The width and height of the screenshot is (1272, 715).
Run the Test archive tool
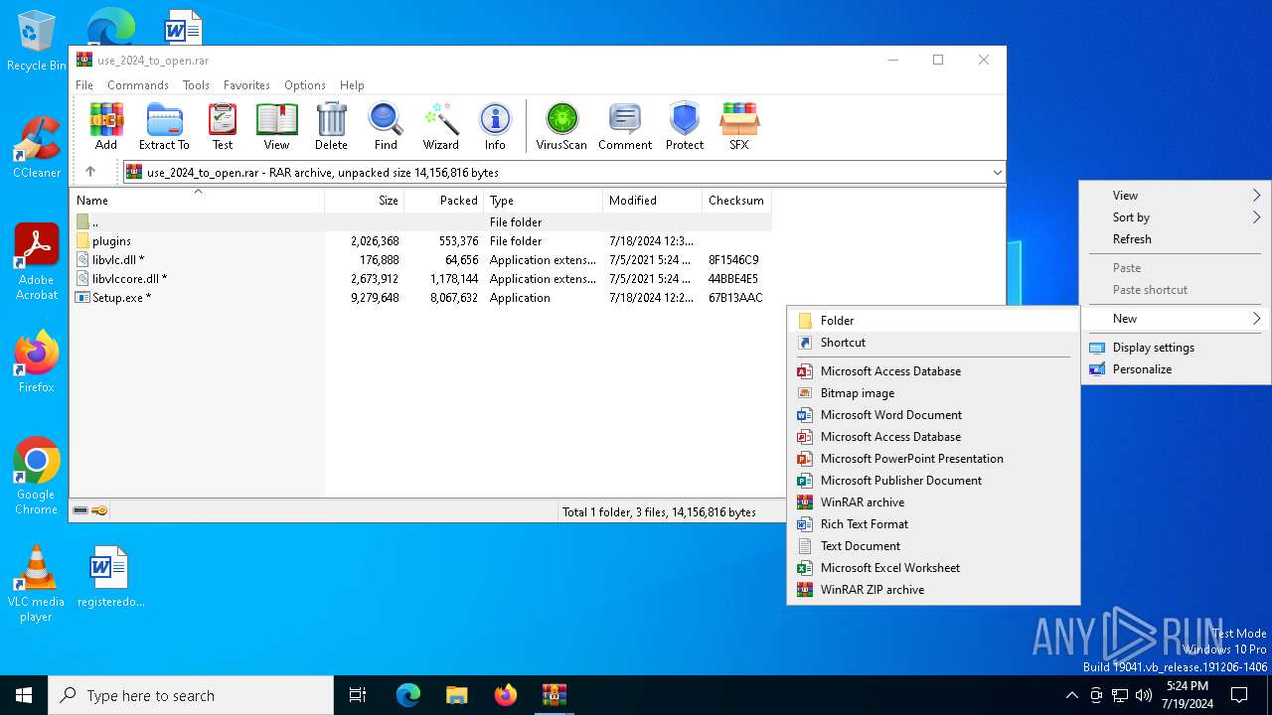(223, 126)
